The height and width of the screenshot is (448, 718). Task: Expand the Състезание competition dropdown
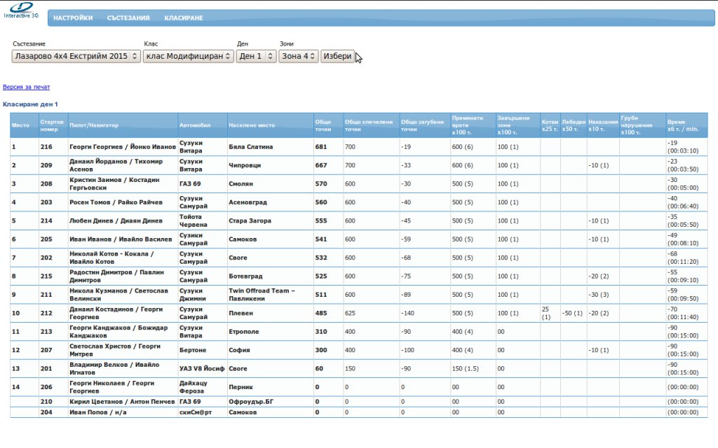point(76,56)
